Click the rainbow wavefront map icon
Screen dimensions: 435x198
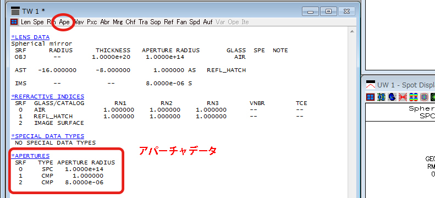click(x=414, y=97)
